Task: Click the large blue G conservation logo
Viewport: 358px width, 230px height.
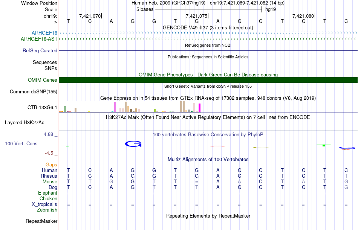Action: [x=133, y=144]
